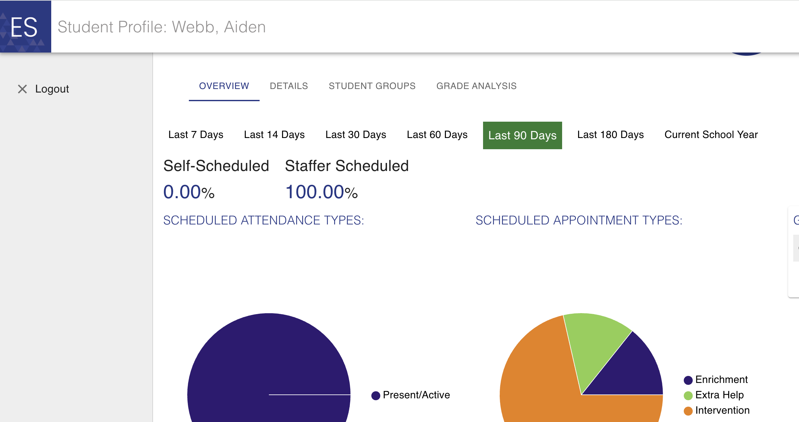Select the Last 7 Days range
Viewport: 799px width, 422px height.
click(196, 135)
